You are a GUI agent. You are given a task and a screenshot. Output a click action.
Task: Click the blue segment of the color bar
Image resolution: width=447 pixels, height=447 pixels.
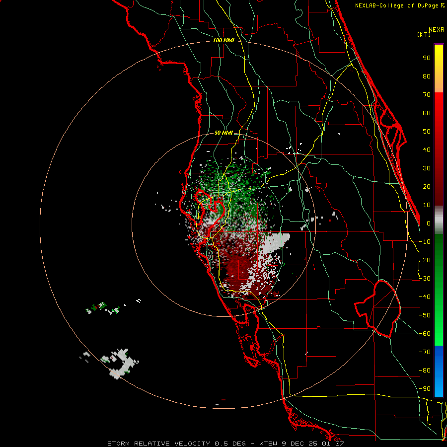439,372
